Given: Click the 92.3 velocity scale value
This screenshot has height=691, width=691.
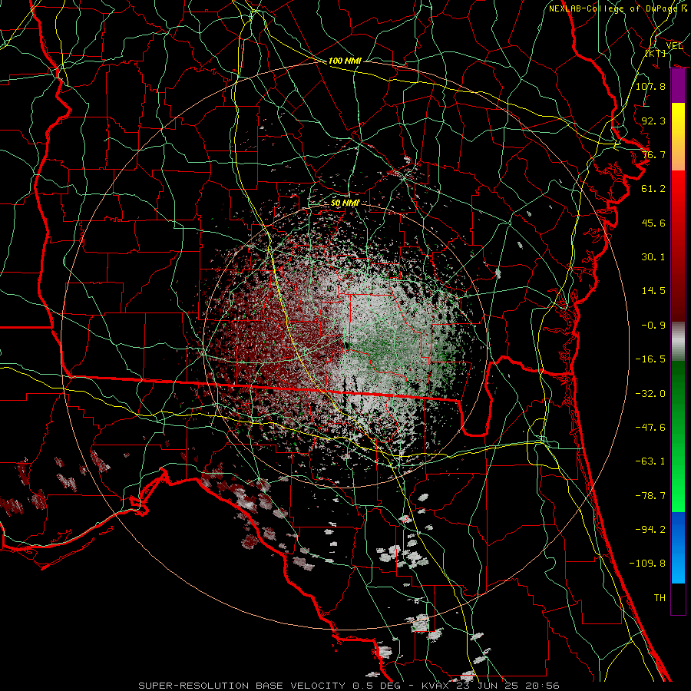Looking at the screenshot, I should (653, 121).
